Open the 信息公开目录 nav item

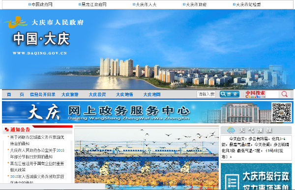point(42,95)
